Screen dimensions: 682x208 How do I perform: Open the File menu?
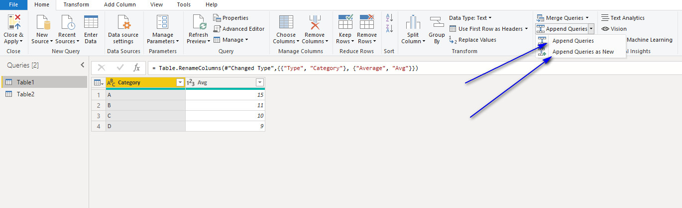click(x=13, y=4)
